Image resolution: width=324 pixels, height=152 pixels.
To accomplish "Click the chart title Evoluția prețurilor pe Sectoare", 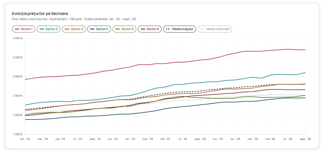I will [x=40, y=13].
